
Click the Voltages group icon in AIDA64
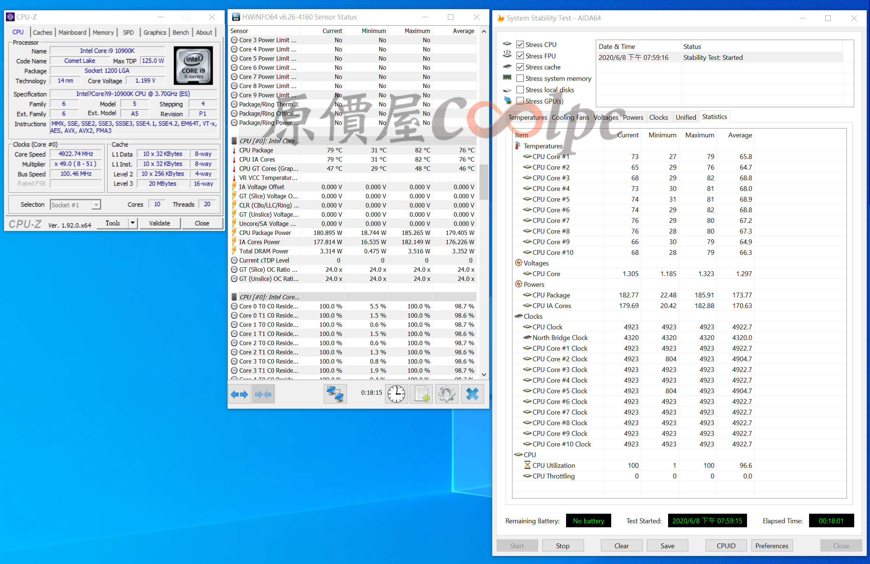(x=518, y=263)
